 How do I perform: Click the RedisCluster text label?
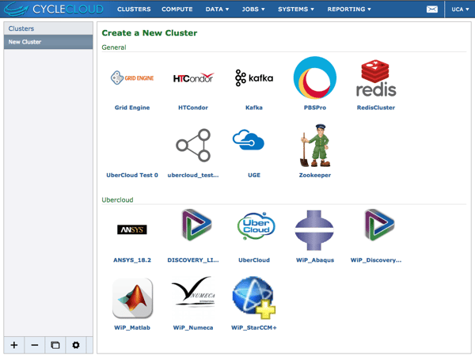[376, 108]
